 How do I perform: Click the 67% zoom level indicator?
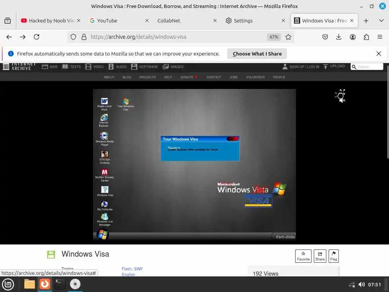(274, 37)
